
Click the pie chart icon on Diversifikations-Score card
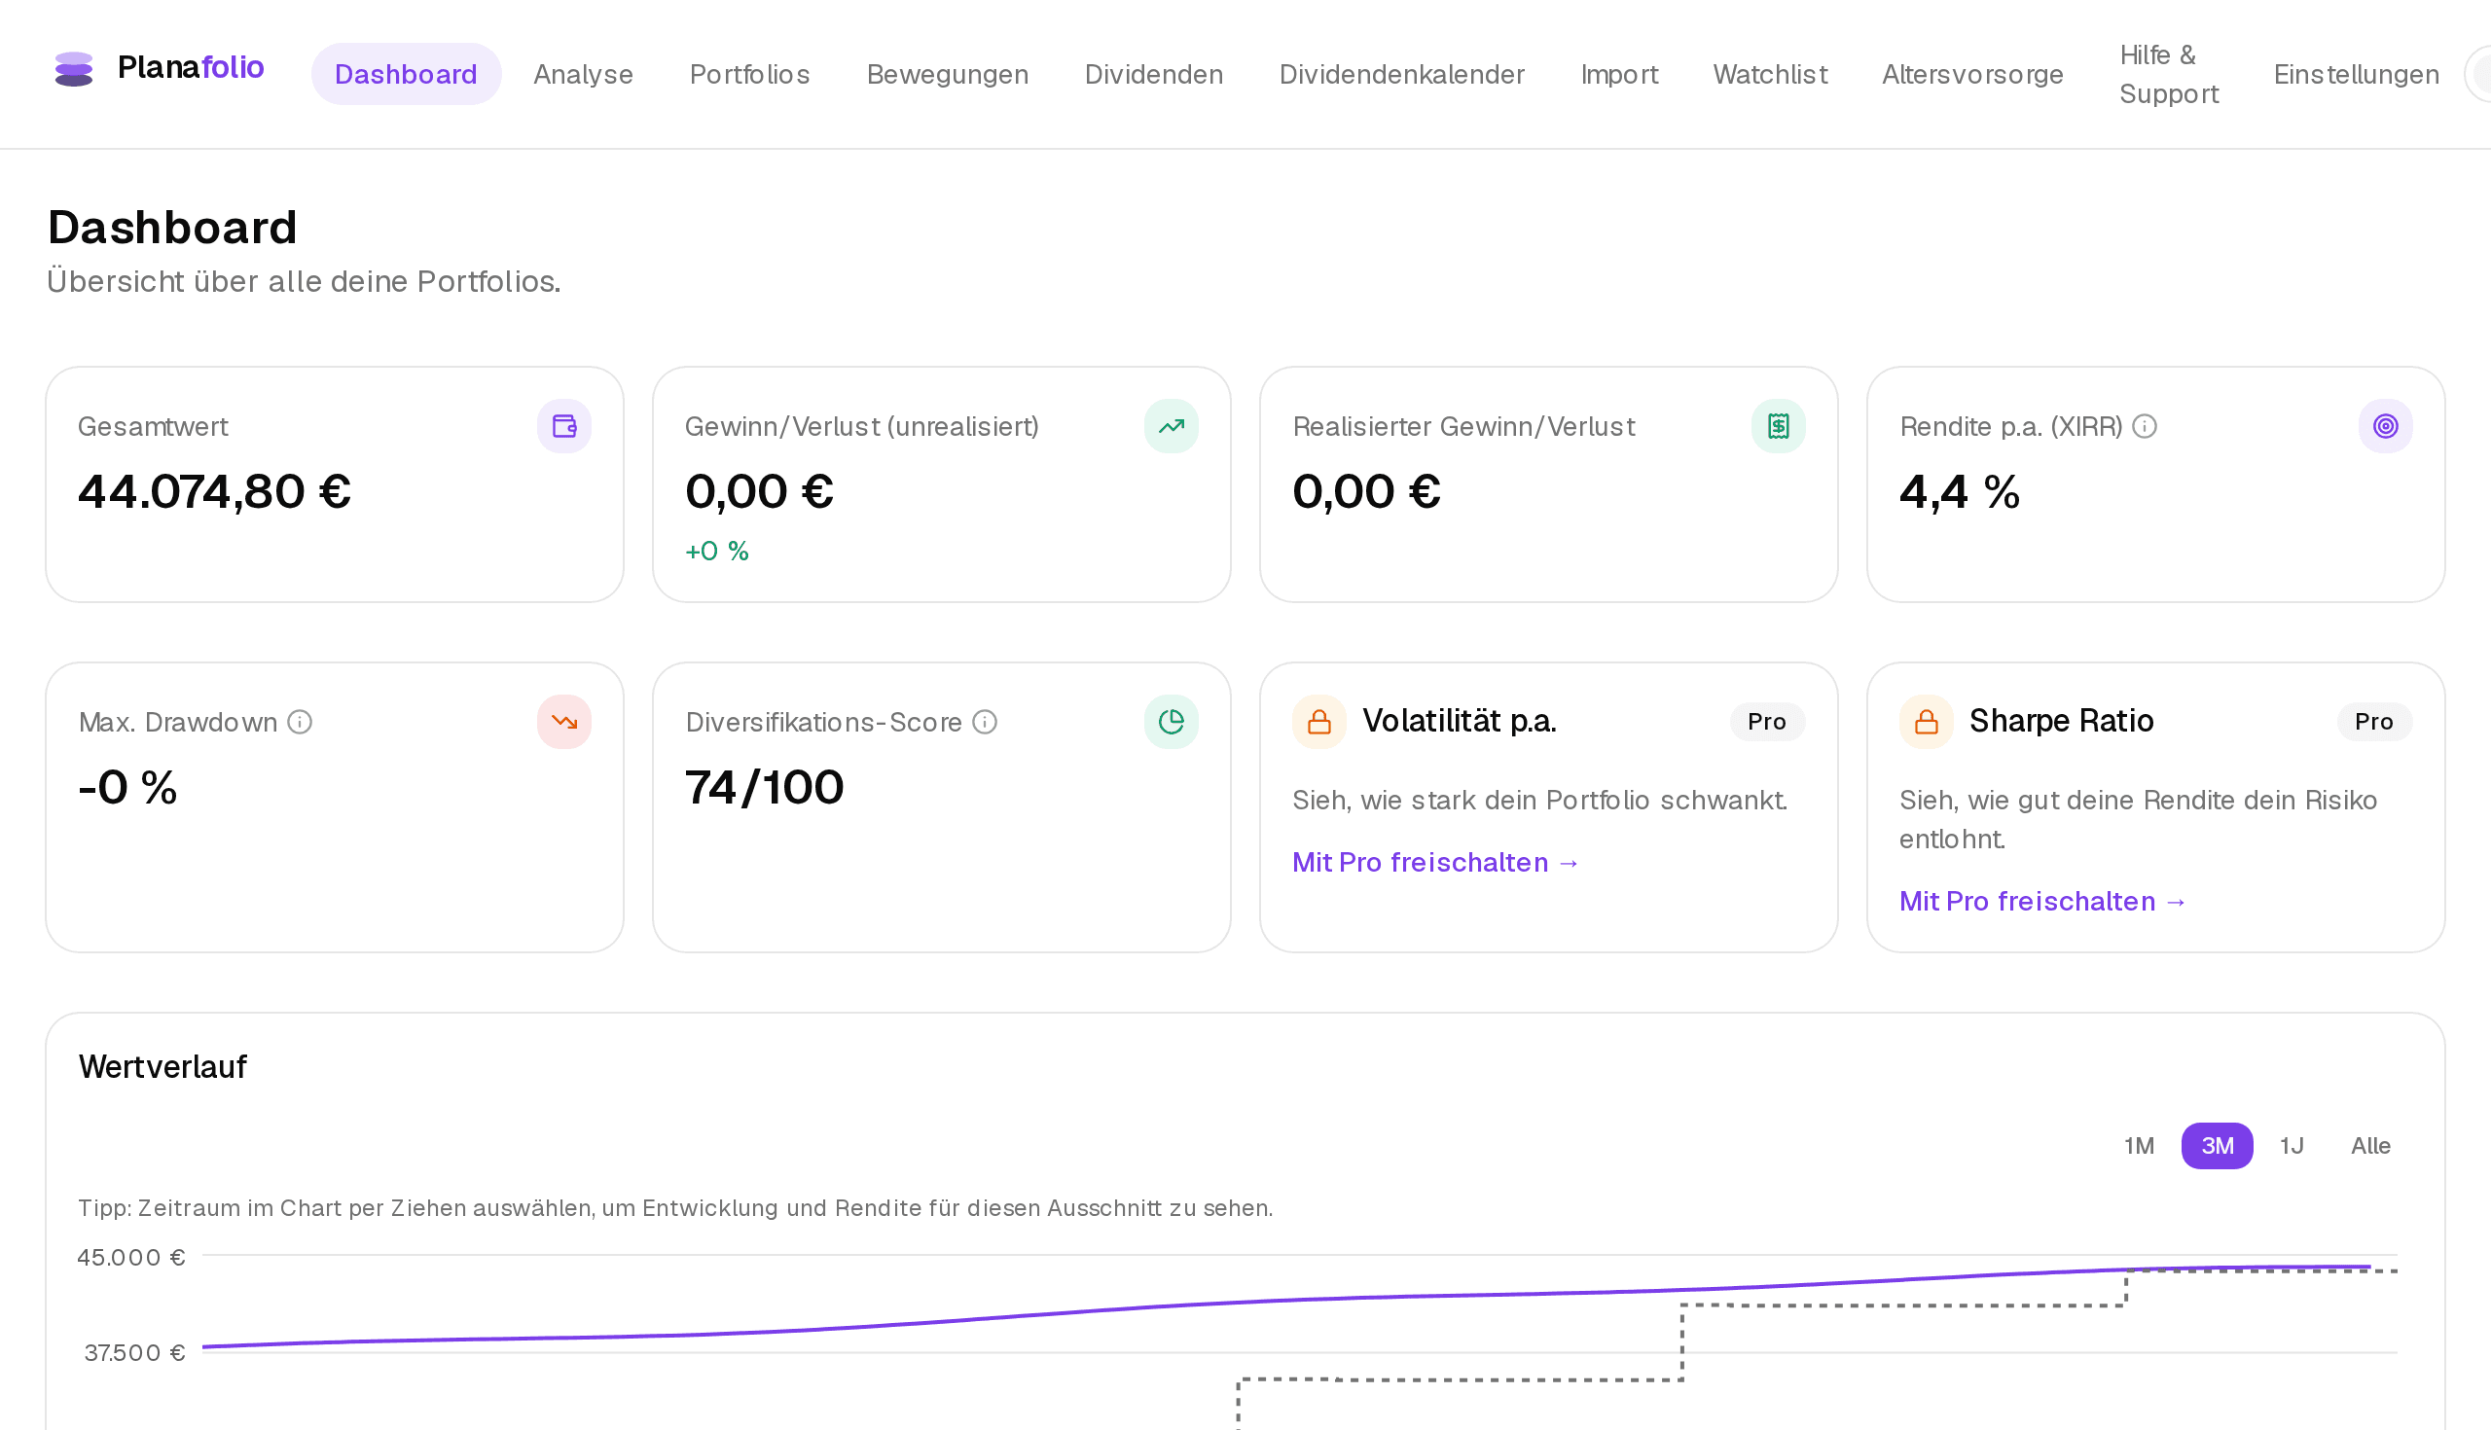[1171, 722]
